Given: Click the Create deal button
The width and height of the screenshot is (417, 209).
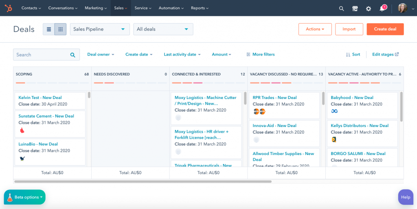Looking at the screenshot, I should pyautogui.click(x=385, y=29).
